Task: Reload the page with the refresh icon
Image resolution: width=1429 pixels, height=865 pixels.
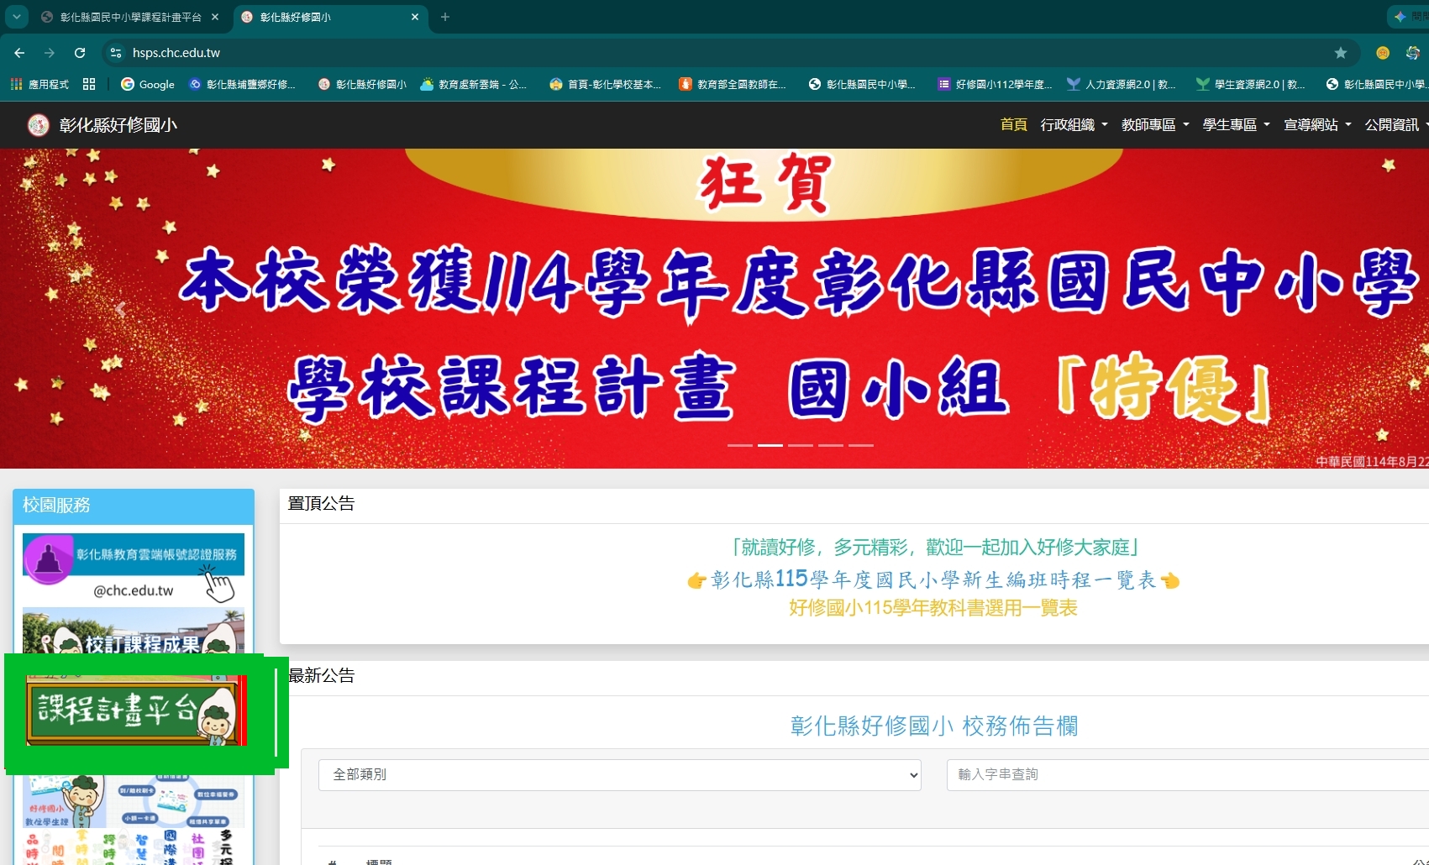Action: tap(80, 53)
